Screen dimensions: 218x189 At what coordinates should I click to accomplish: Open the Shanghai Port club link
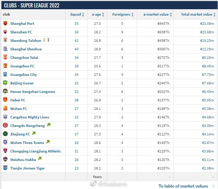(x=22, y=24)
